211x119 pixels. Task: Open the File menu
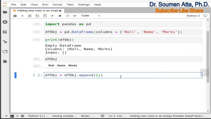pyautogui.click(x=14, y=5)
